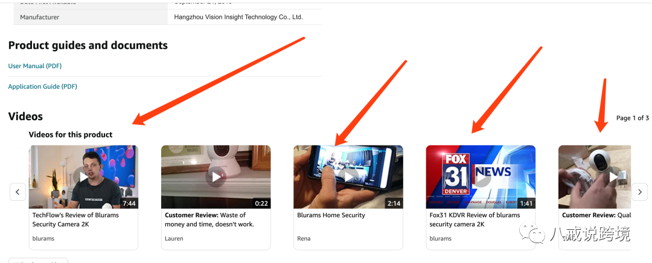Image resolution: width=652 pixels, height=263 pixels.
Task: Play the Blurams Home Security video
Action: click(x=348, y=177)
